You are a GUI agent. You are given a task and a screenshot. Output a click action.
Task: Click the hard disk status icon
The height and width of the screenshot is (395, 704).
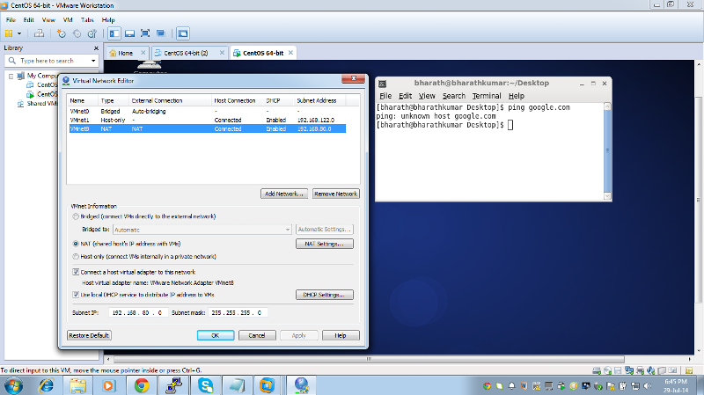(x=597, y=370)
